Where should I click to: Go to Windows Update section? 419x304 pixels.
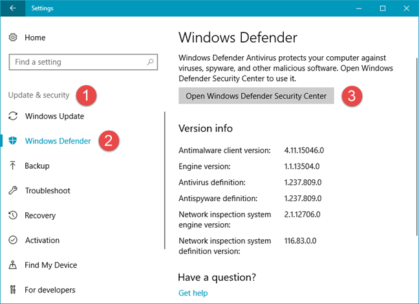(x=54, y=116)
